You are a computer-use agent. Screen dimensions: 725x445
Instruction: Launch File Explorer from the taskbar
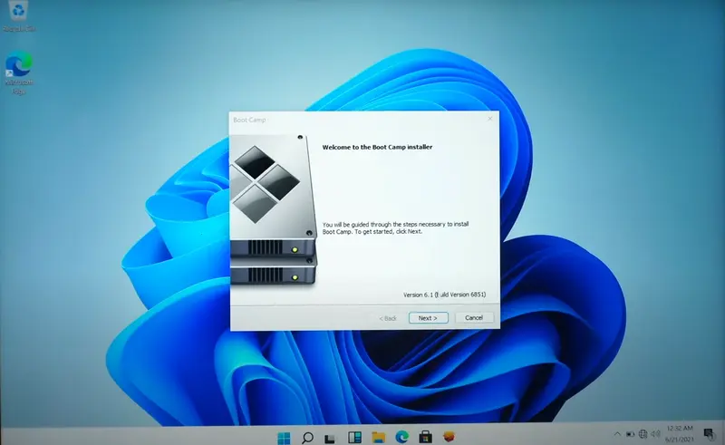378,437
